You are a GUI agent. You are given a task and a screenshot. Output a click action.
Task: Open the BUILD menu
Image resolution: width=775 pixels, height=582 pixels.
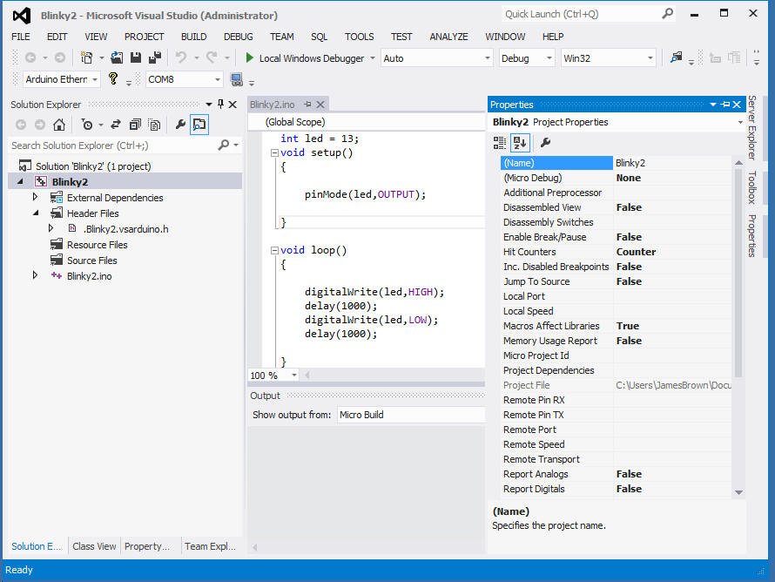[x=193, y=37]
